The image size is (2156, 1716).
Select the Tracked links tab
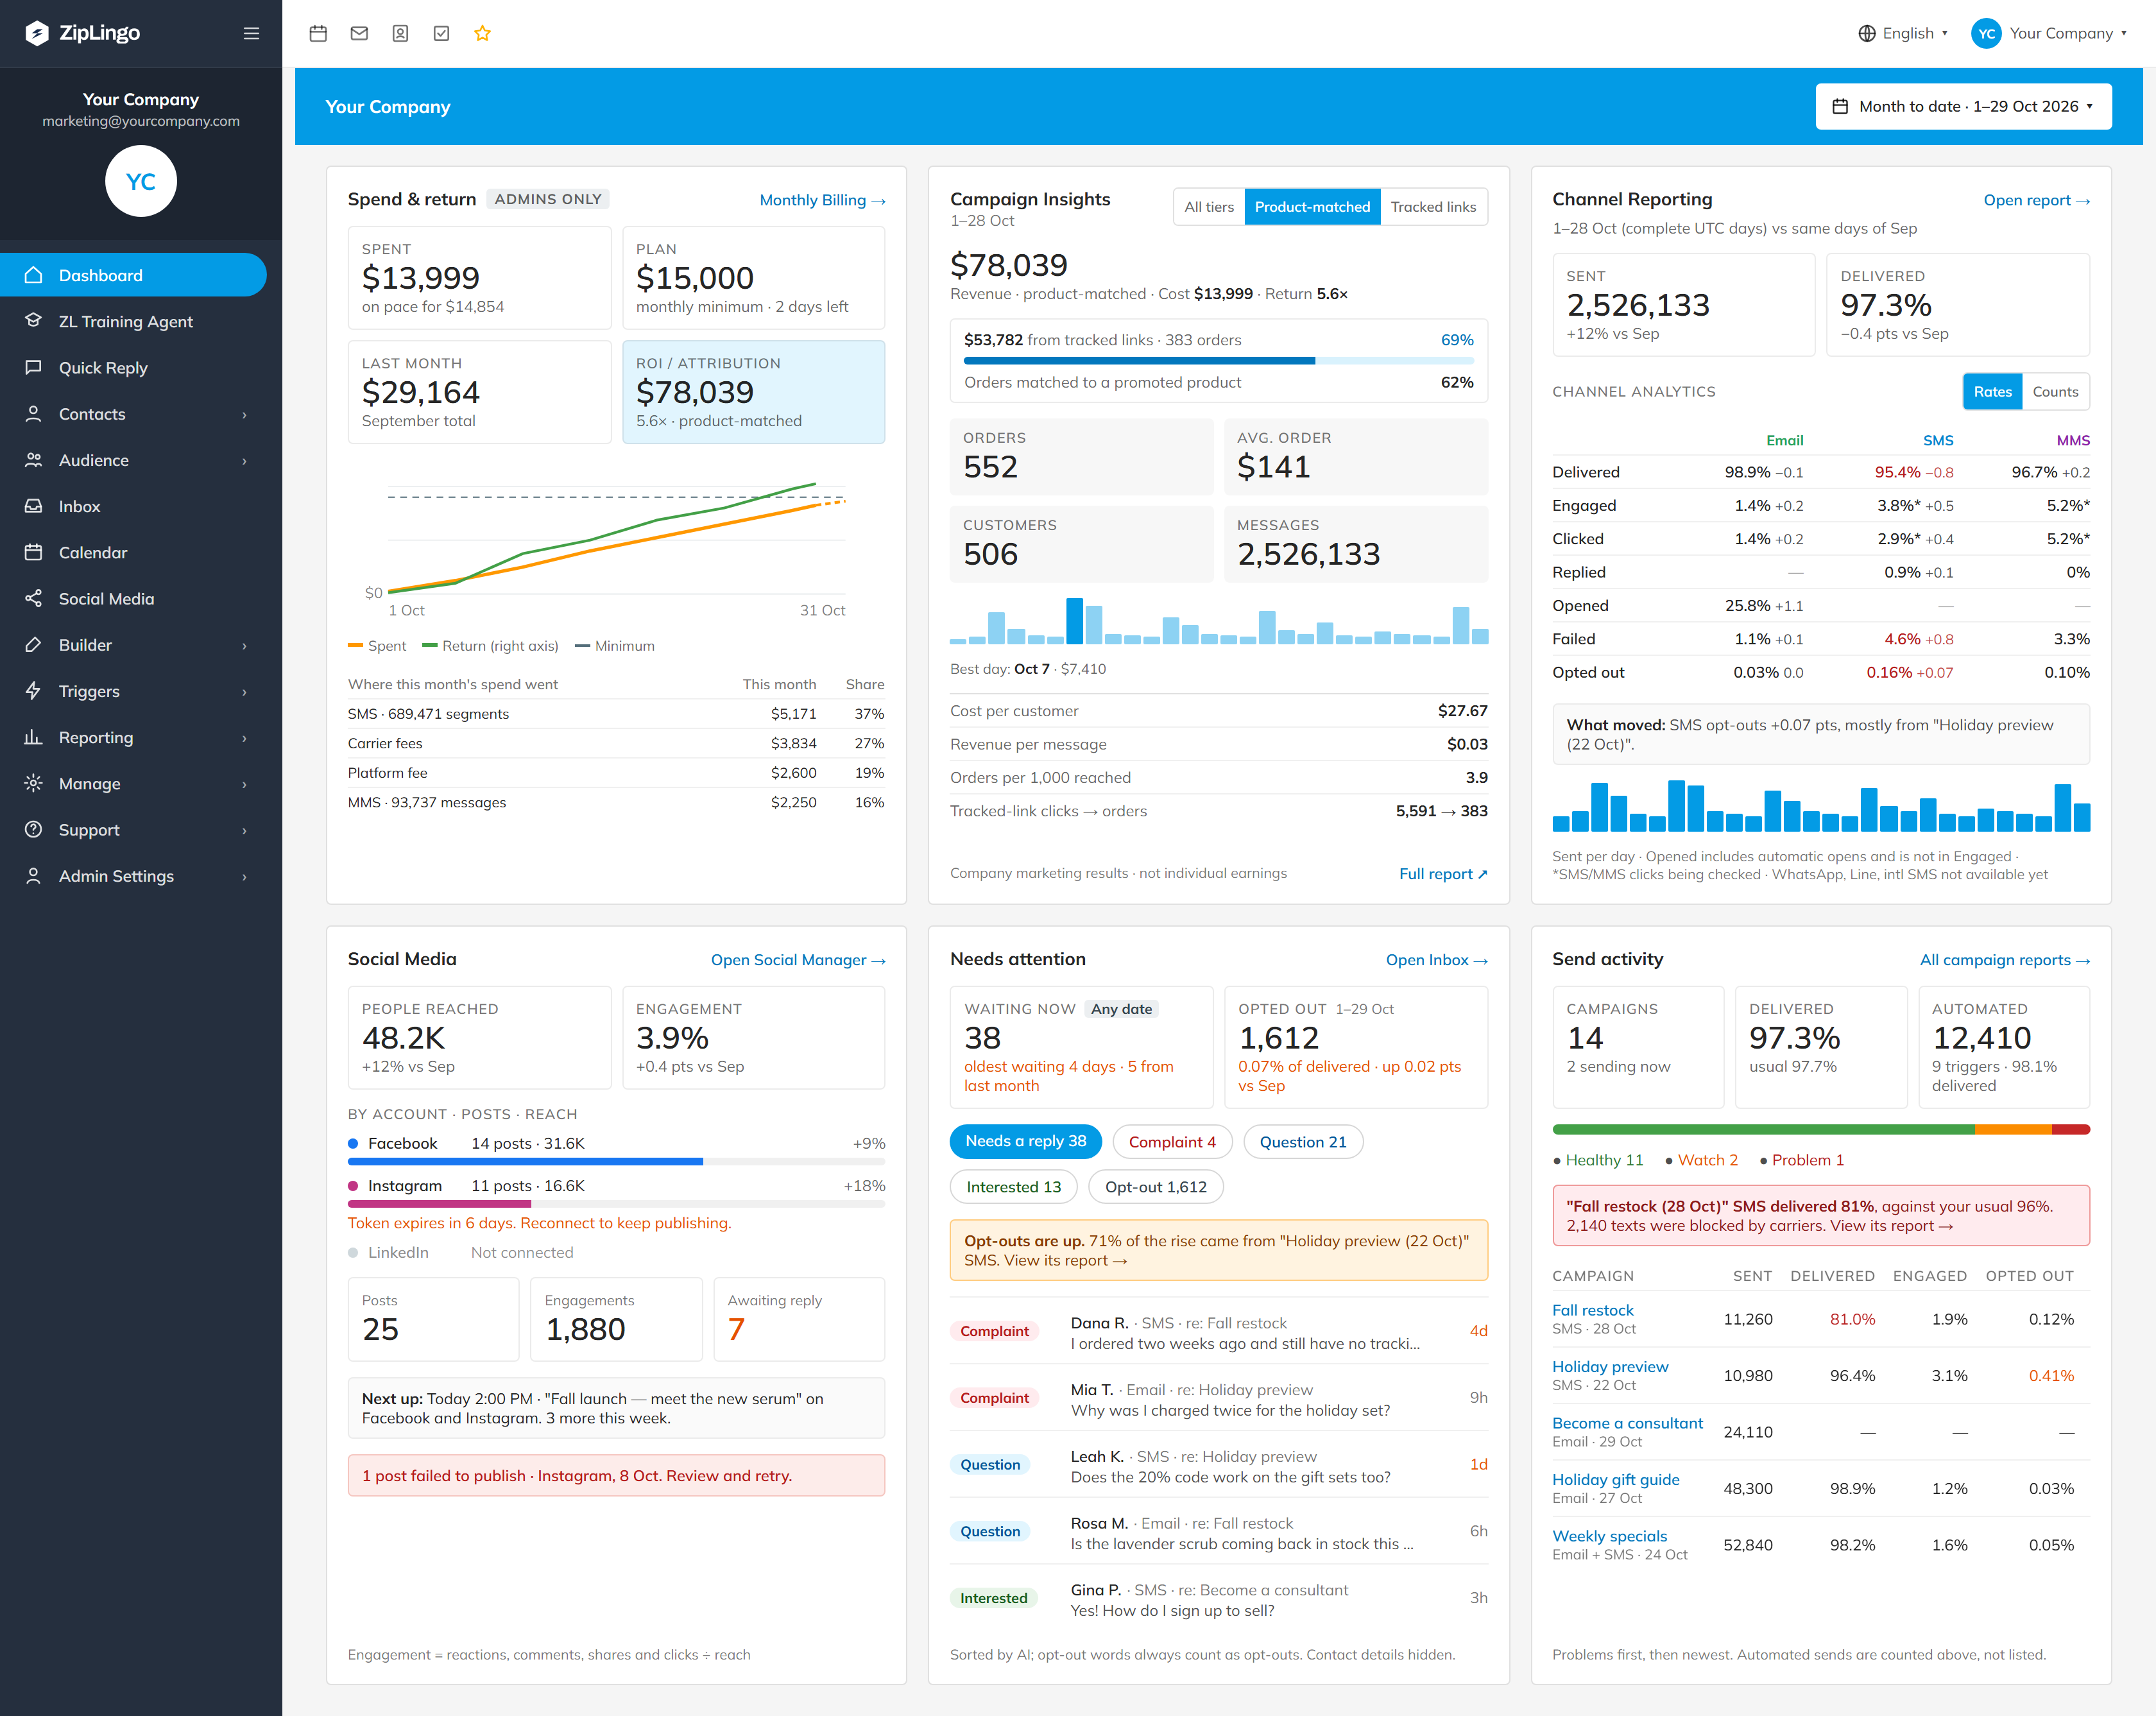(x=1433, y=207)
